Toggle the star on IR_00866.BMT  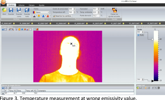click(32, 23)
